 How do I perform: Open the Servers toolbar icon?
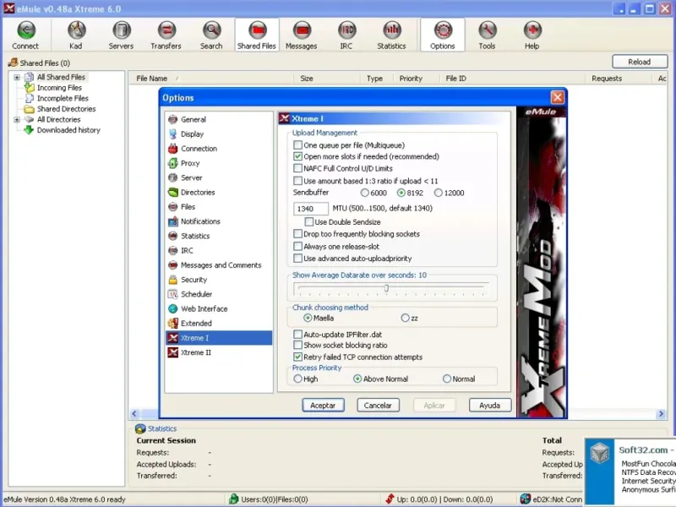click(121, 30)
